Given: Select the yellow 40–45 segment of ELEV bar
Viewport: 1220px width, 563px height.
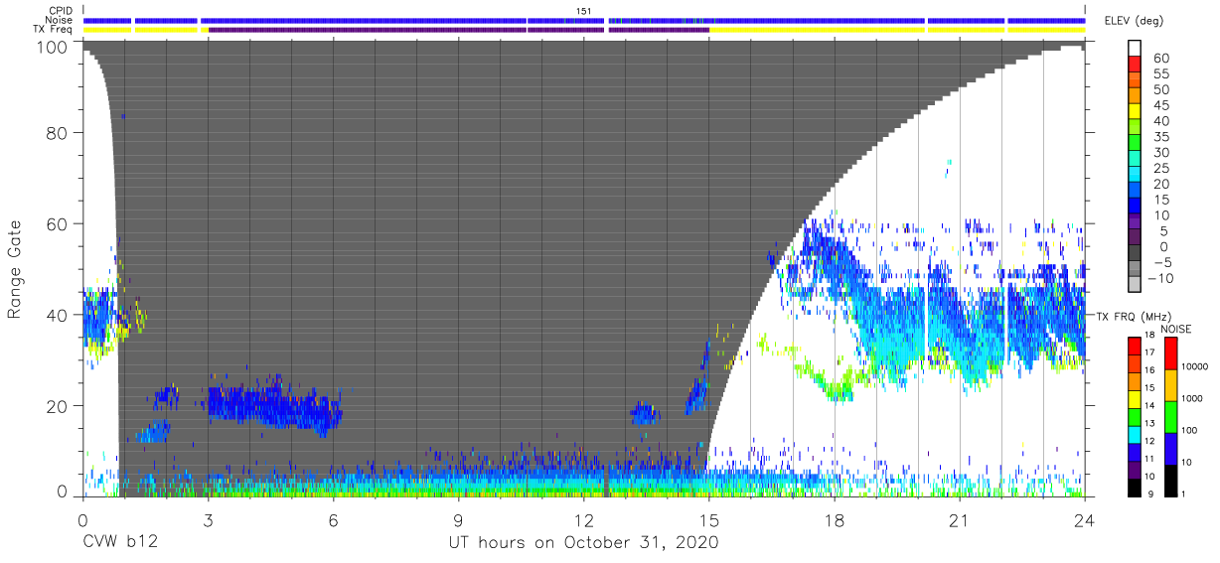Looking at the screenshot, I should tap(1136, 112).
